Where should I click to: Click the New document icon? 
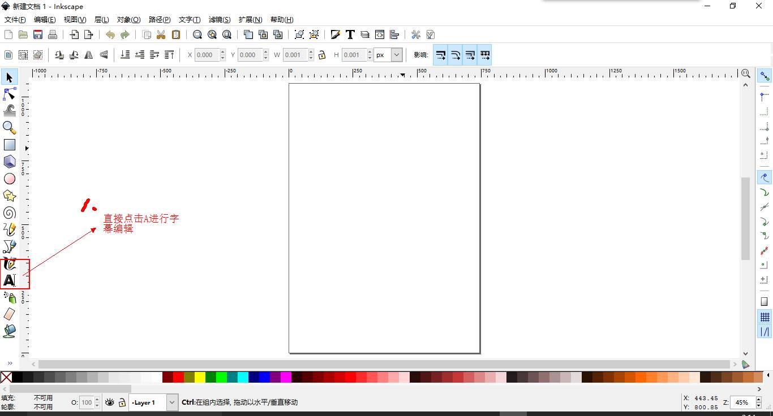tap(8, 34)
